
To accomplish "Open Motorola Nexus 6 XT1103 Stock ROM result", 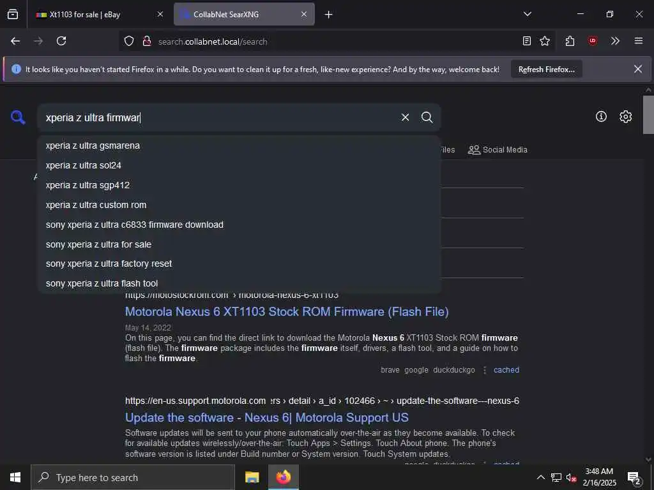I will [287, 311].
